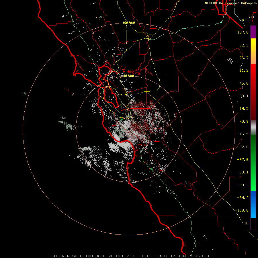This screenshot has width=258, height=258.
Task: Click the VEL legend title
Action: (252, 17)
